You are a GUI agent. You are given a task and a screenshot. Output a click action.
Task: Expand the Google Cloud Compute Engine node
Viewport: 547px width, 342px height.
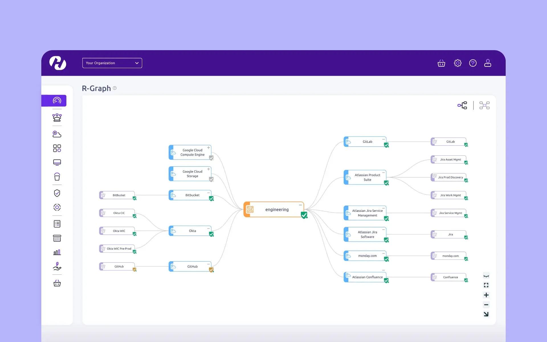pyautogui.click(x=209, y=148)
